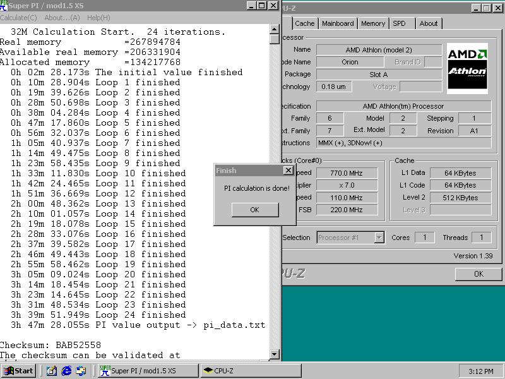Open the About...(A) menu in Super PI
Viewport: 505px width, 379px height.
coord(62,18)
